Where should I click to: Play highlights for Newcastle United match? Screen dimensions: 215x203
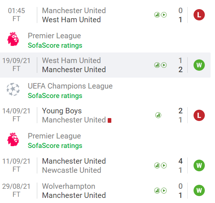point(164,165)
